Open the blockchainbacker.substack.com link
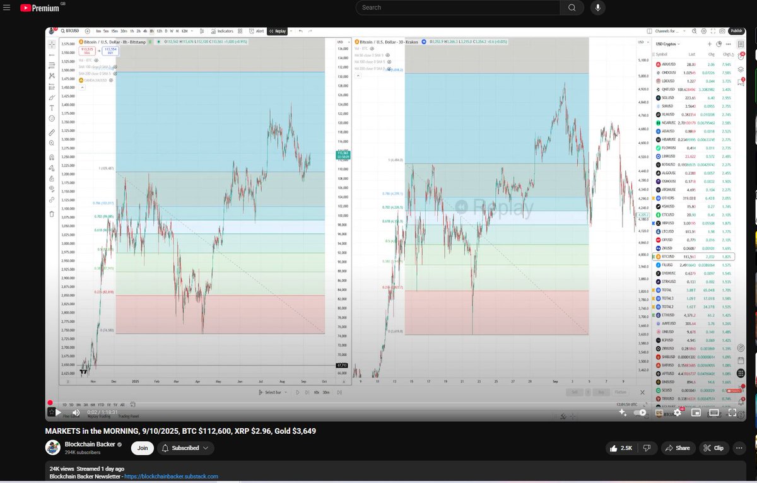The image size is (757, 483). (x=171, y=477)
